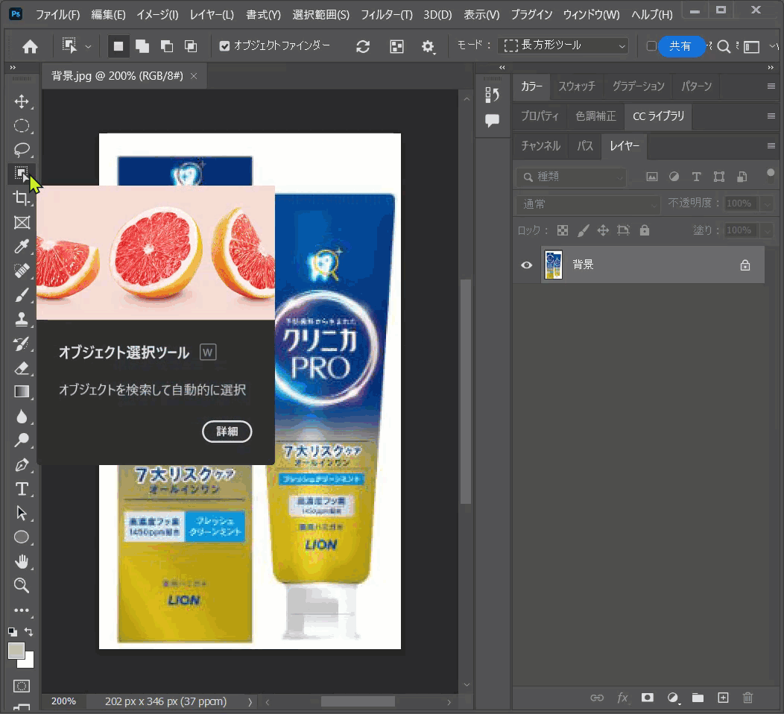Toggle lock all for layer
The image size is (784, 714).
pyautogui.click(x=645, y=230)
